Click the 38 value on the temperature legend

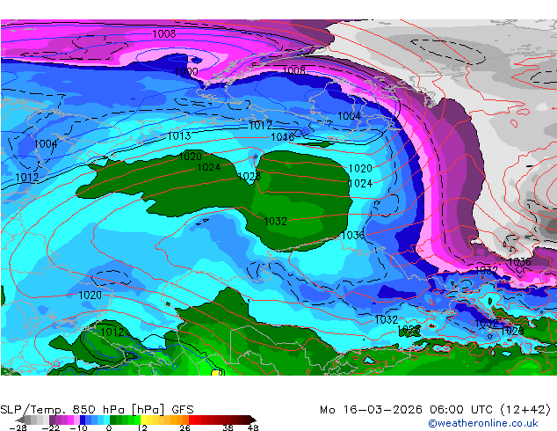[228, 427]
